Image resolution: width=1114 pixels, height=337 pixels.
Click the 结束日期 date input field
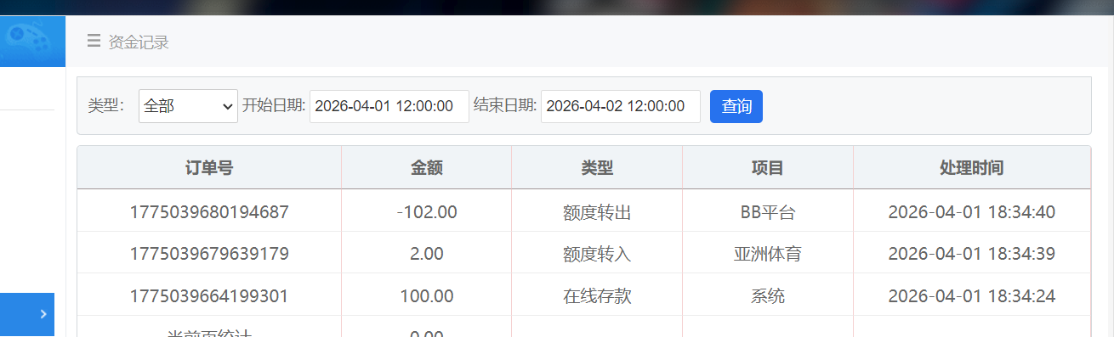620,106
